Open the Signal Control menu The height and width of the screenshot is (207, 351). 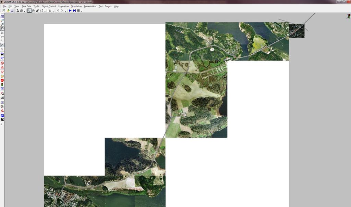(49, 6)
